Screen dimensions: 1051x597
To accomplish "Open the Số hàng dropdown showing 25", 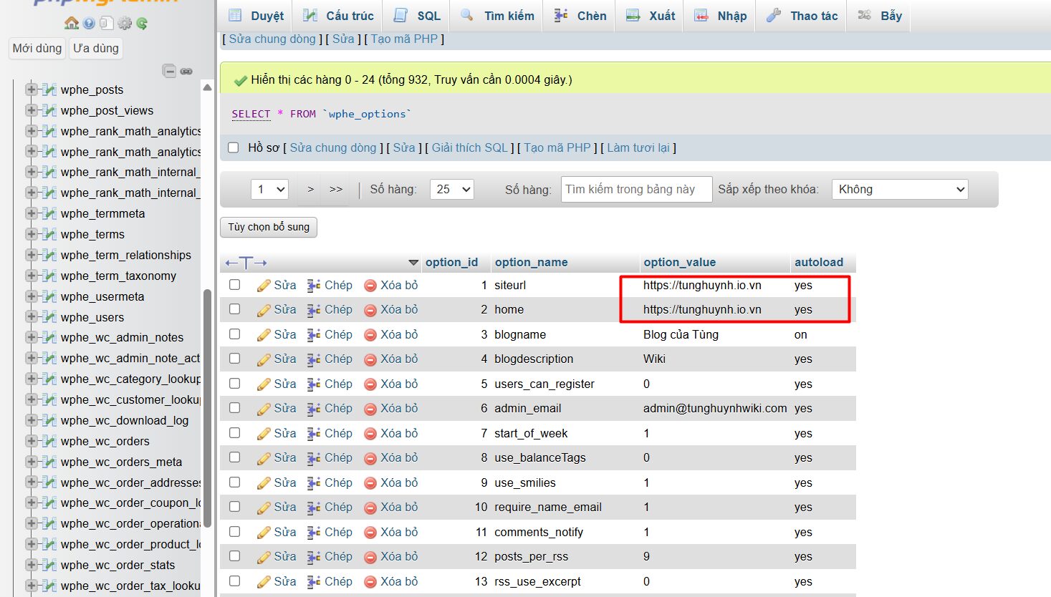I will point(451,189).
